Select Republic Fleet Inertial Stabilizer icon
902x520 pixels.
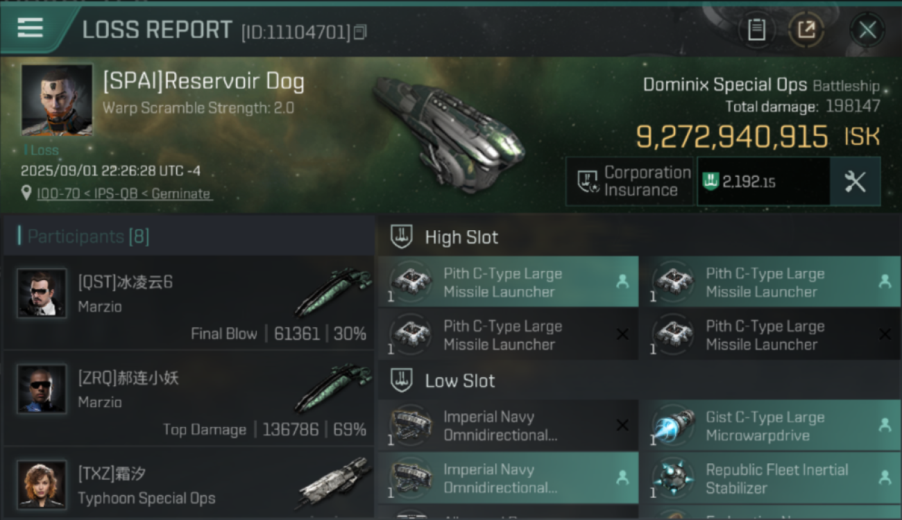[674, 478]
